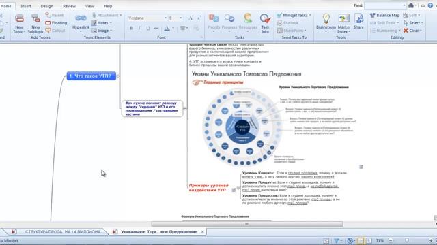This screenshot has width=437, height=245.
Task: Click Balance Map
Action: click(x=384, y=15)
